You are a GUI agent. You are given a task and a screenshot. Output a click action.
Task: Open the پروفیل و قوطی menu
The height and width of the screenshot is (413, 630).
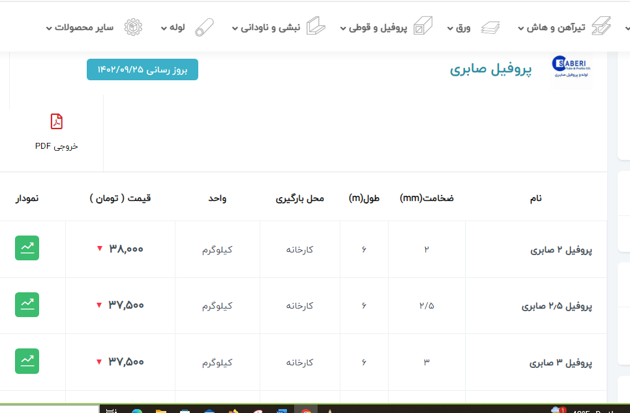[378, 27]
